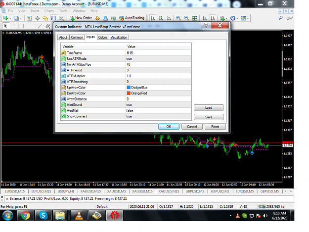Click OK in the indicator dialog
Screen dimensions: 309x232
(169, 127)
